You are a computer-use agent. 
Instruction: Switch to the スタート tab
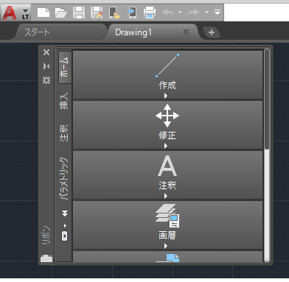[x=60, y=32]
